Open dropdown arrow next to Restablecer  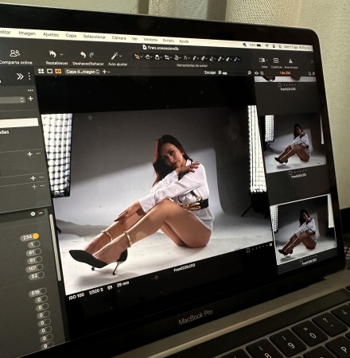(61, 55)
